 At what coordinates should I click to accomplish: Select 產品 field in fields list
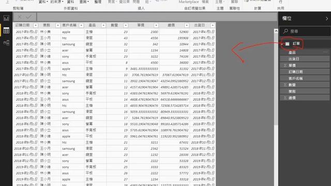[x=305, y=52]
